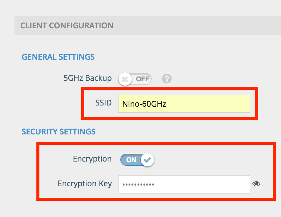
Task: Click the OFF text on 5GHz switch
Action: pyautogui.click(x=142, y=79)
